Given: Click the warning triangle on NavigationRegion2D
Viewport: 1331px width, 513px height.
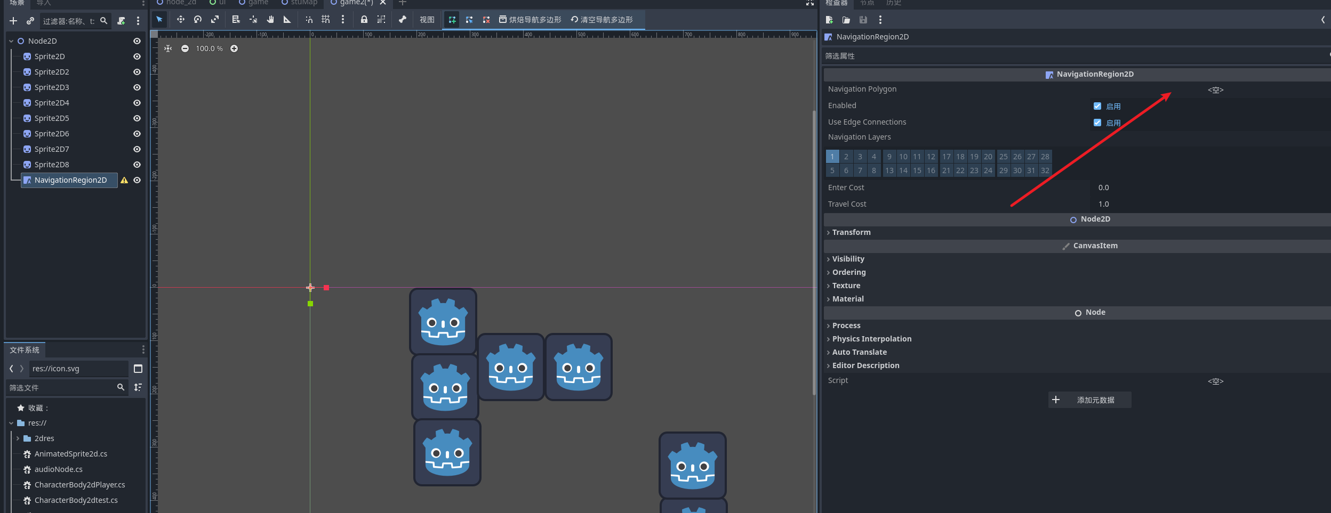Looking at the screenshot, I should 124,180.
